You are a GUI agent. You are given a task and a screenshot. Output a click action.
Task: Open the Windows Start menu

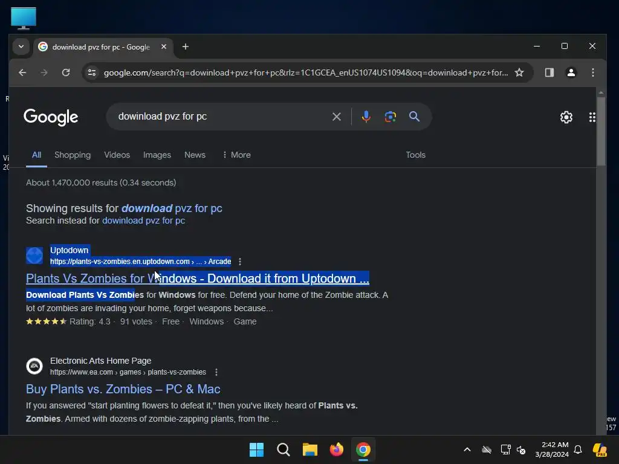(256, 449)
